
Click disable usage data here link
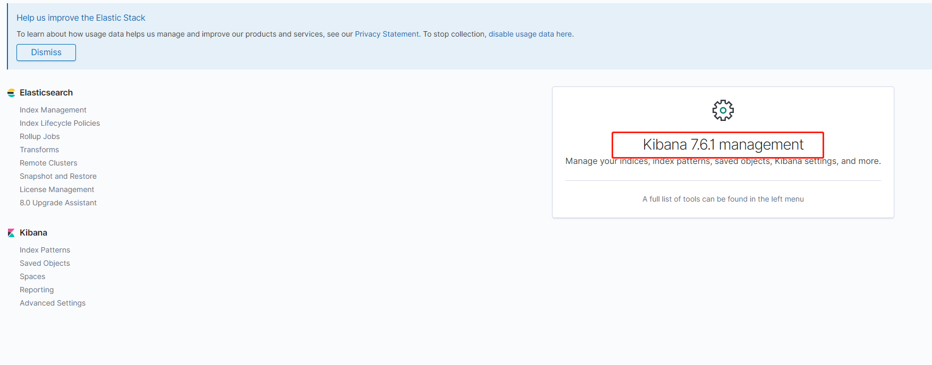530,34
